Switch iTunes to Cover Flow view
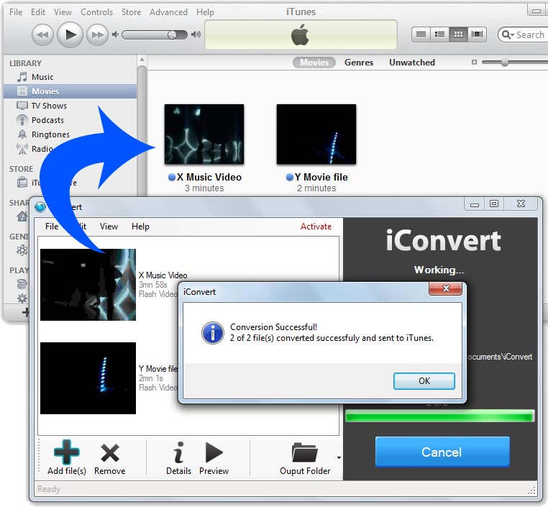 tap(477, 35)
